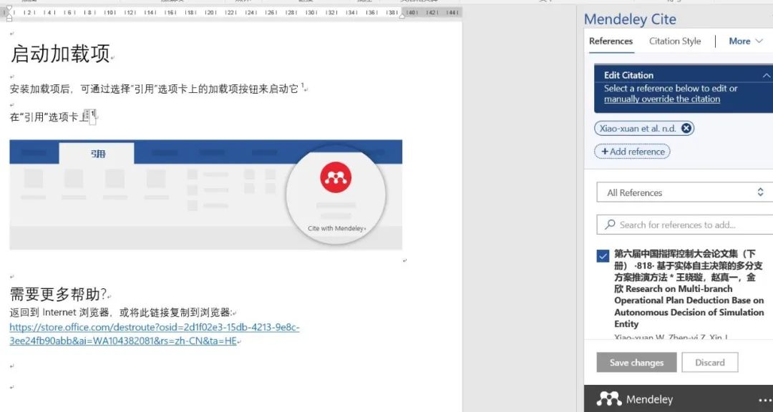Click the Add reference button
This screenshot has height=412, width=773.
pyautogui.click(x=632, y=152)
